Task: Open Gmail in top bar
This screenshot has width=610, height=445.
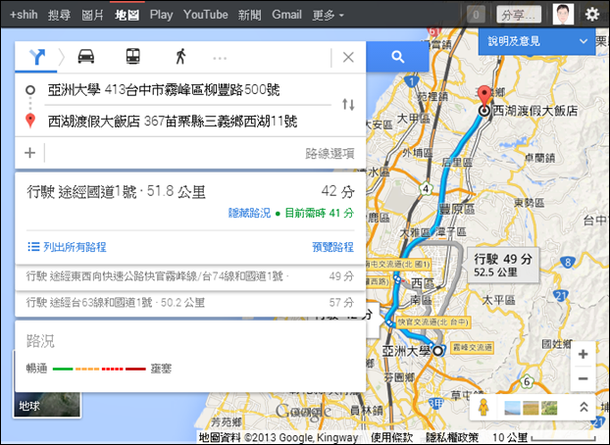Action: coord(286,15)
